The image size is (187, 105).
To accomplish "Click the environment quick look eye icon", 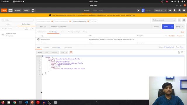I will point(179,20).
